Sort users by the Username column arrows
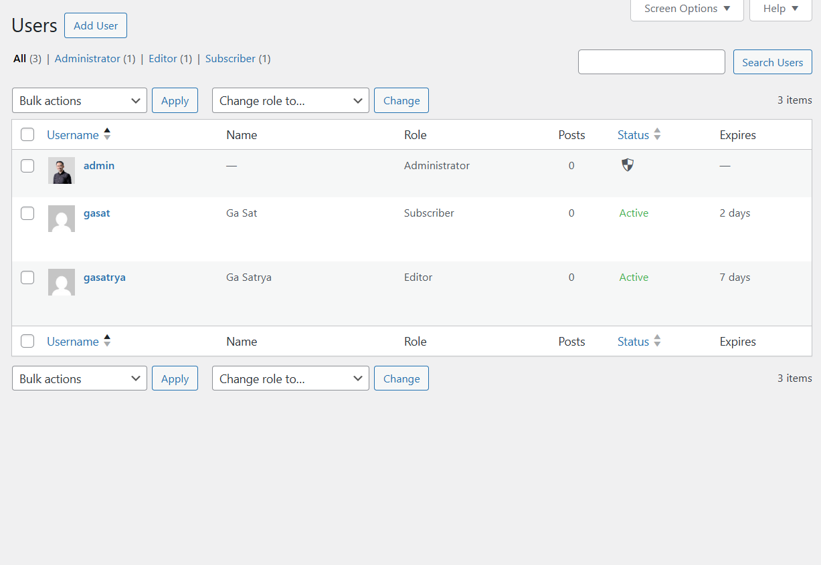The image size is (821, 565). pos(108,134)
